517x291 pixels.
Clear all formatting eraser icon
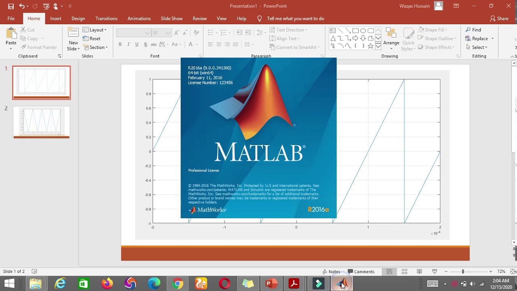coord(196,33)
